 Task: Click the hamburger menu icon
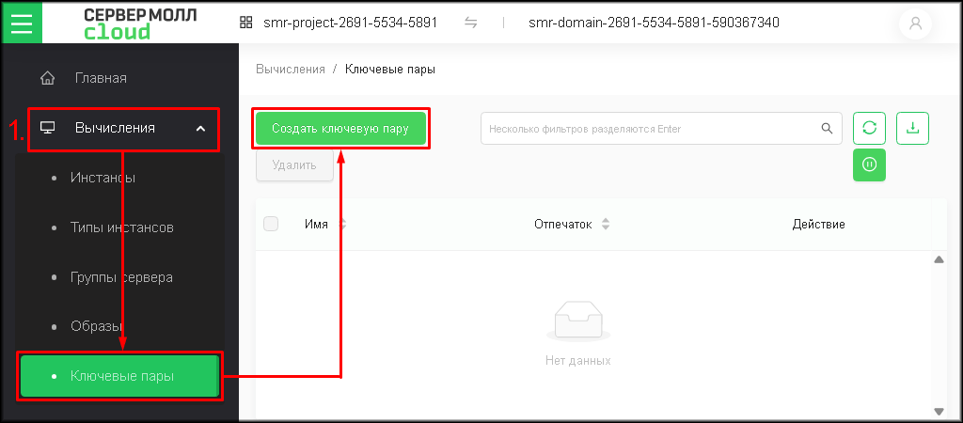[x=22, y=22]
